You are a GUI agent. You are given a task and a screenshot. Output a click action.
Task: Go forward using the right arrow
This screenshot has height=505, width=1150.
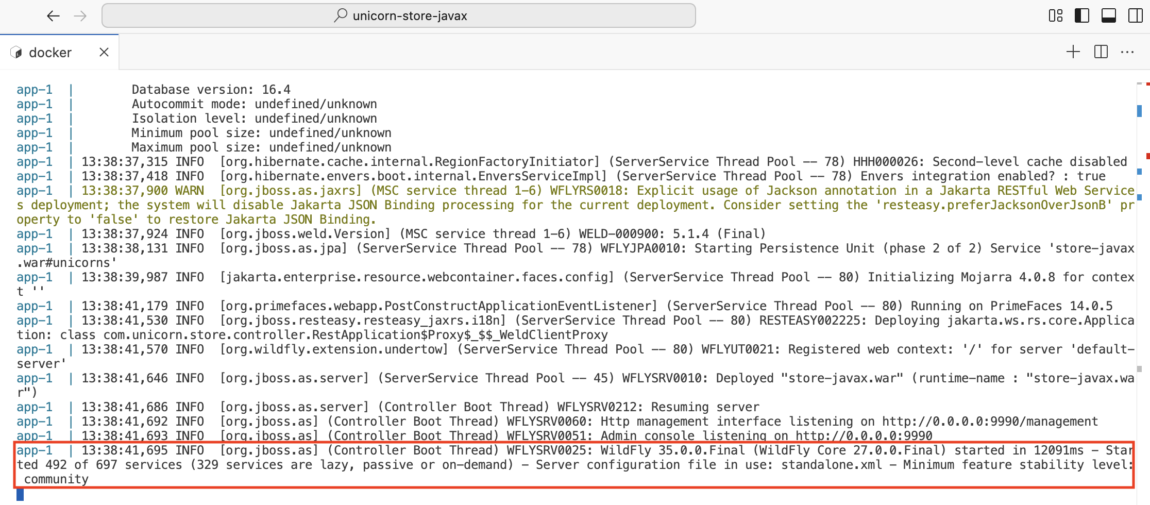pyautogui.click(x=80, y=16)
